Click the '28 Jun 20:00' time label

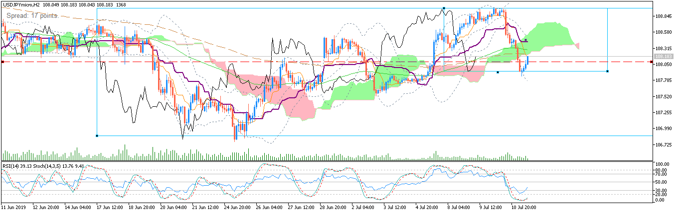click(332, 207)
